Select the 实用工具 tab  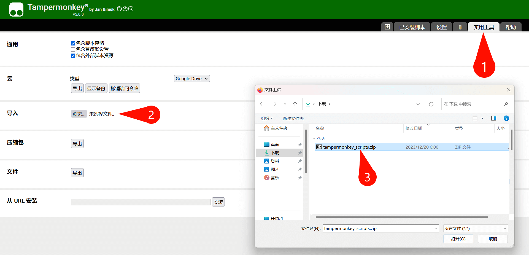click(484, 27)
